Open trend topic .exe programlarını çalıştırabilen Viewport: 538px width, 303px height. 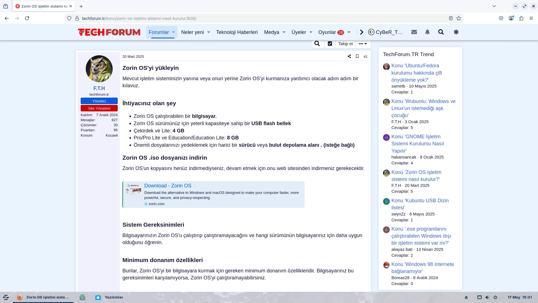[x=421, y=236]
